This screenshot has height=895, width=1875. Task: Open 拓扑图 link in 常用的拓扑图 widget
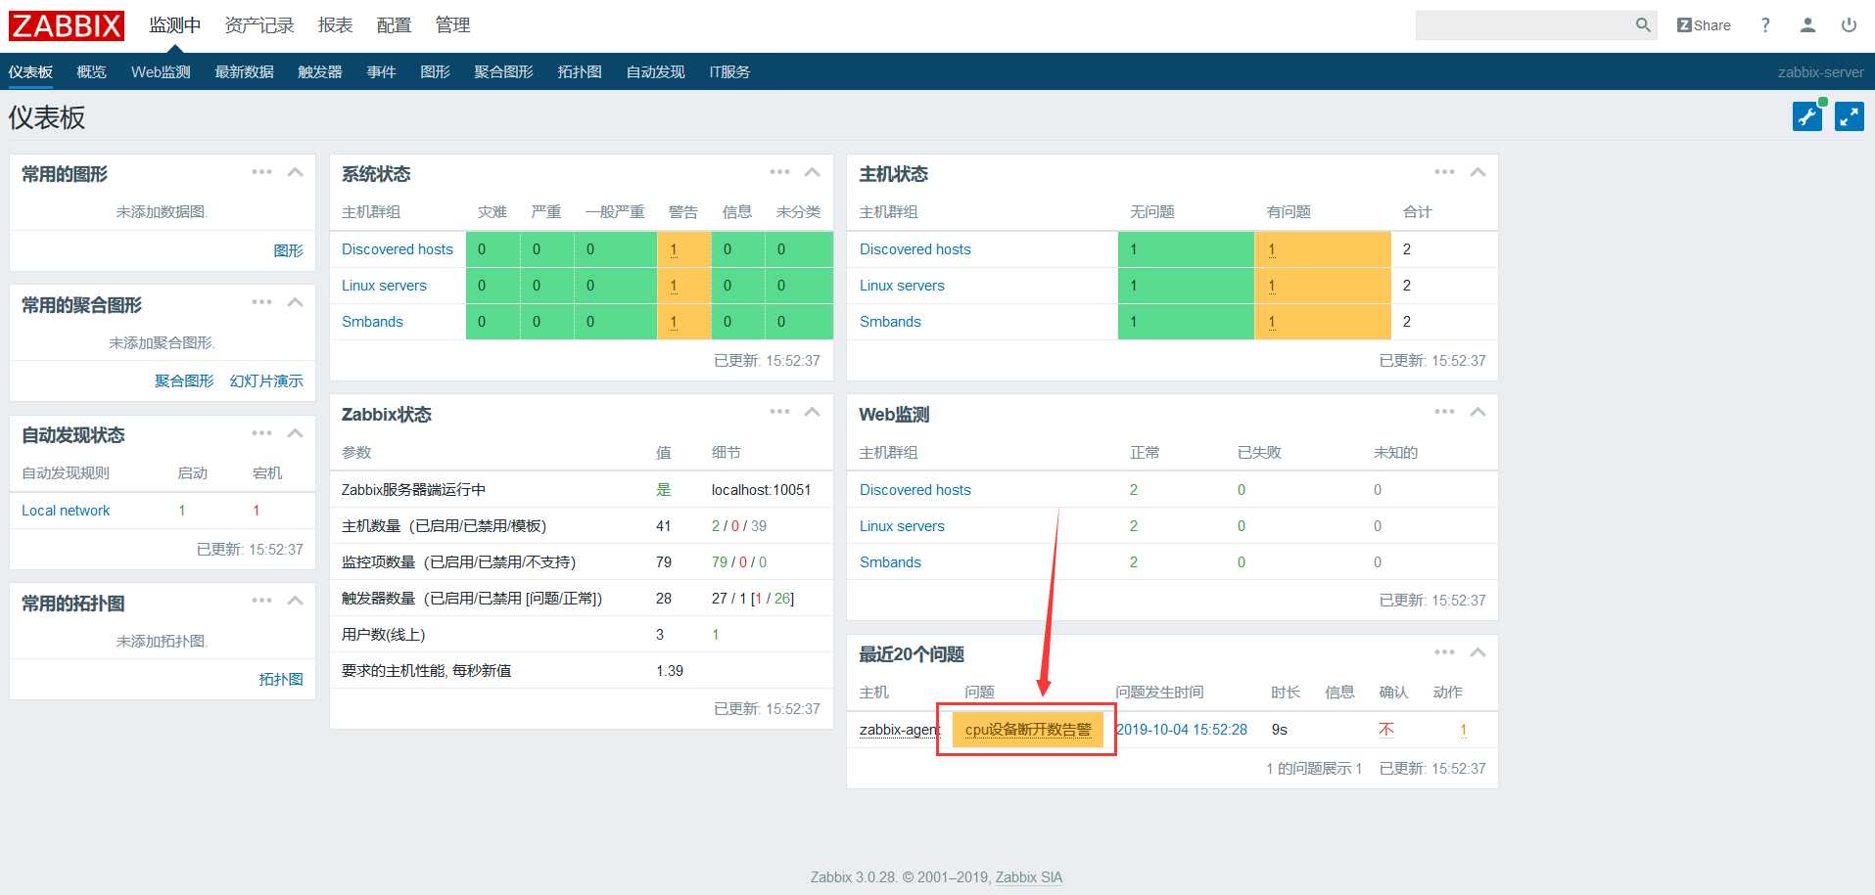pos(281,679)
